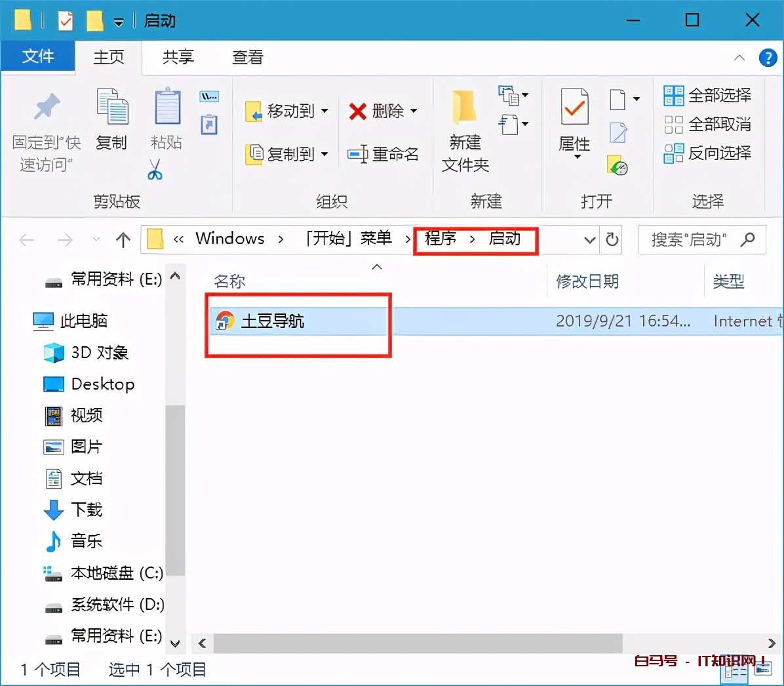Open the 文件 (File) menu
The height and width of the screenshot is (686, 784).
38,57
